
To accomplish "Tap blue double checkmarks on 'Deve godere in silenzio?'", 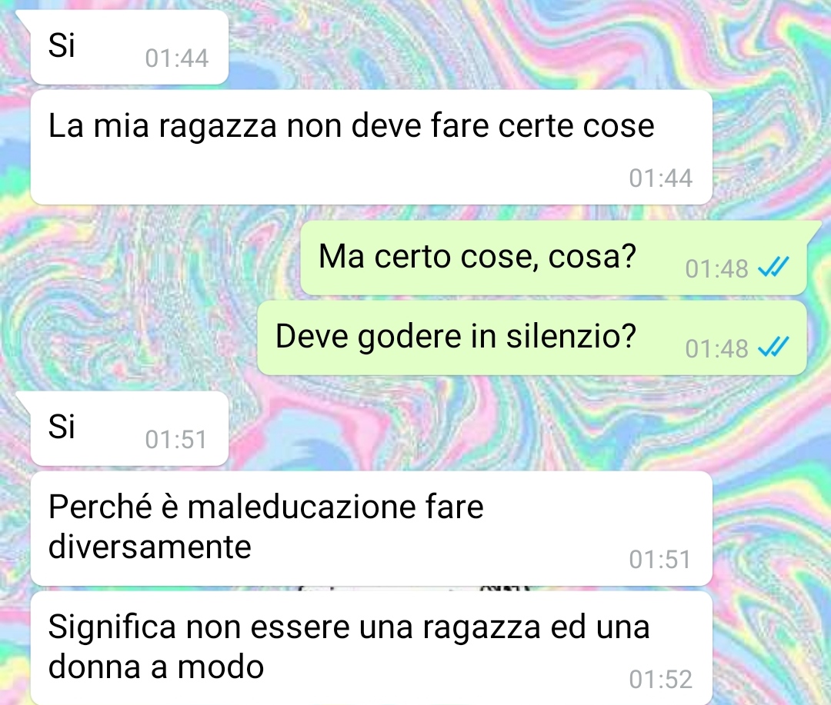I will [773, 347].
